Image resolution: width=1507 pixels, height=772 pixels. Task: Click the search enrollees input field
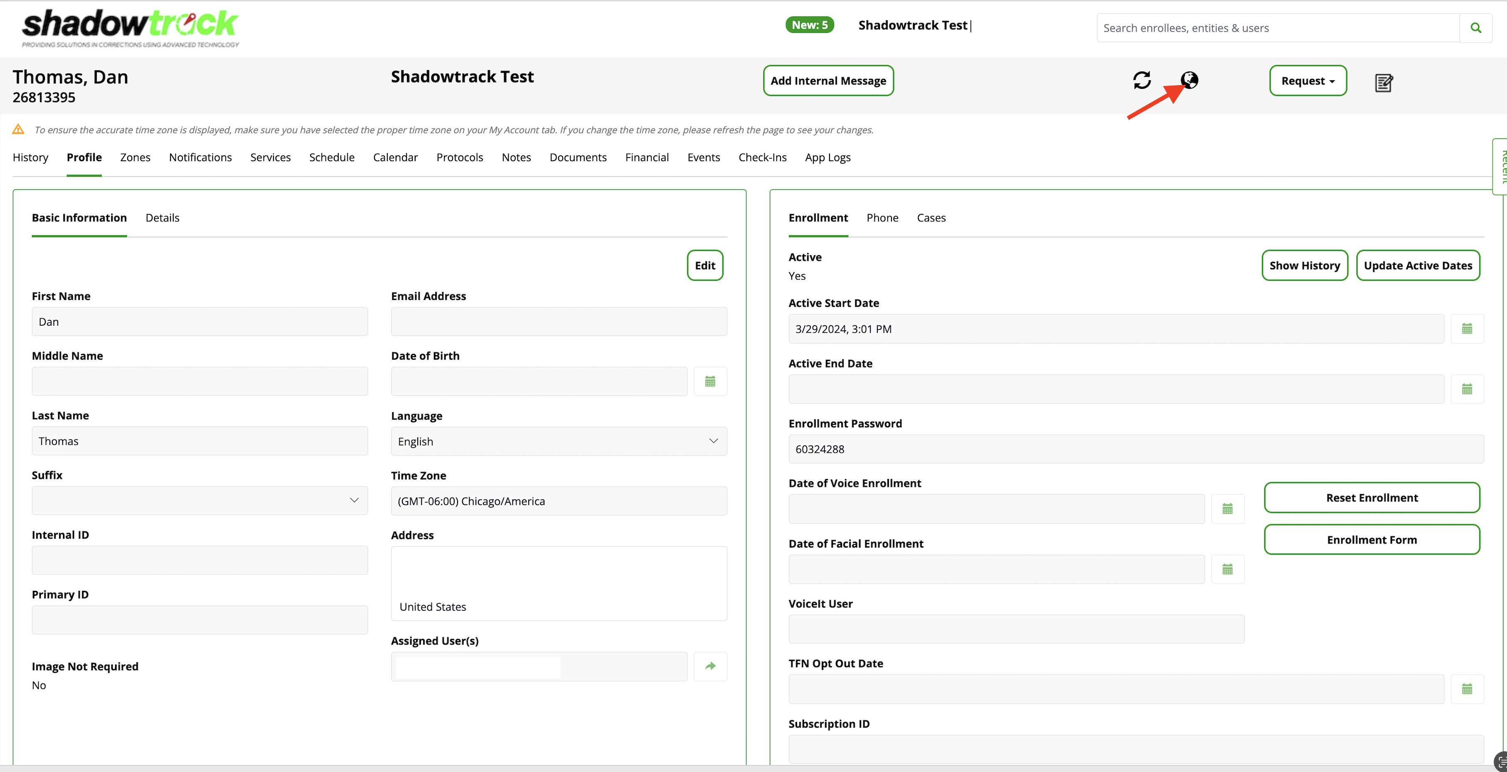pos(1277,28)
